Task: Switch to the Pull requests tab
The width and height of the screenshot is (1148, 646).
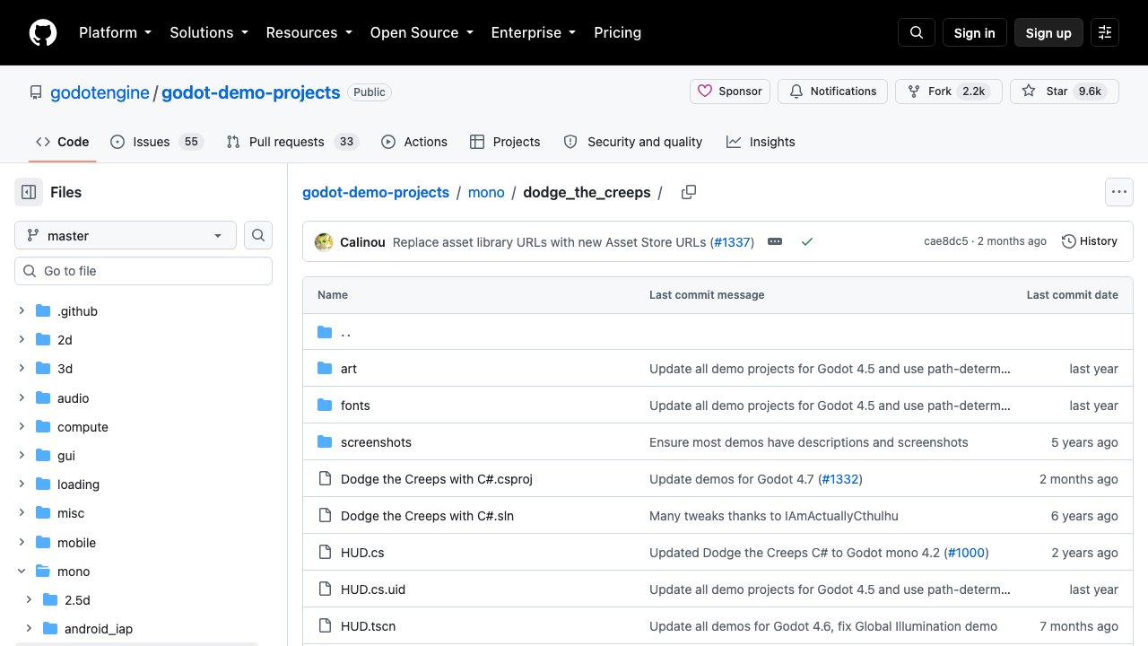Action: coord(292,142)
